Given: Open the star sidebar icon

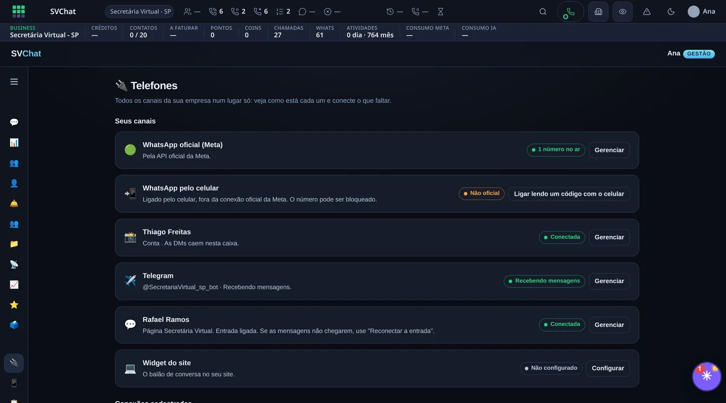Looking at the screenshot, I should pyautogui.click(x=14, y=305).
